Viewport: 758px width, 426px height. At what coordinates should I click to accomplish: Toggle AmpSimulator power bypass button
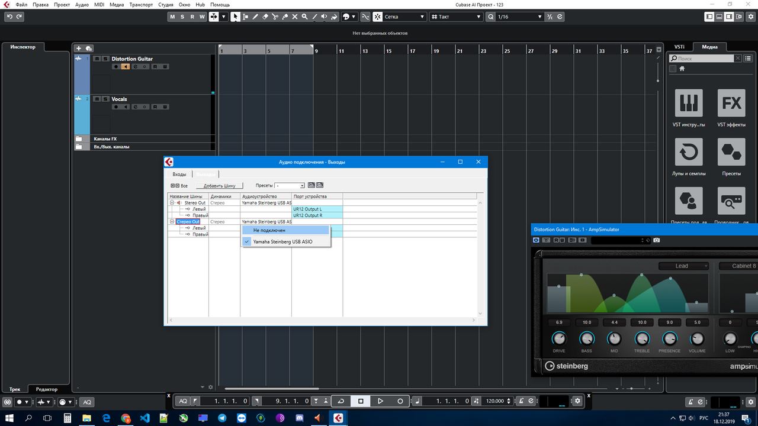537,240
